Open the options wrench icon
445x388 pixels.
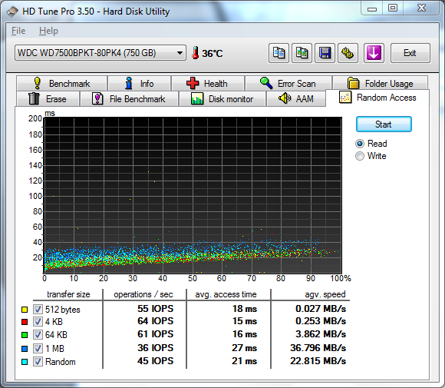(x=348, y=53)
